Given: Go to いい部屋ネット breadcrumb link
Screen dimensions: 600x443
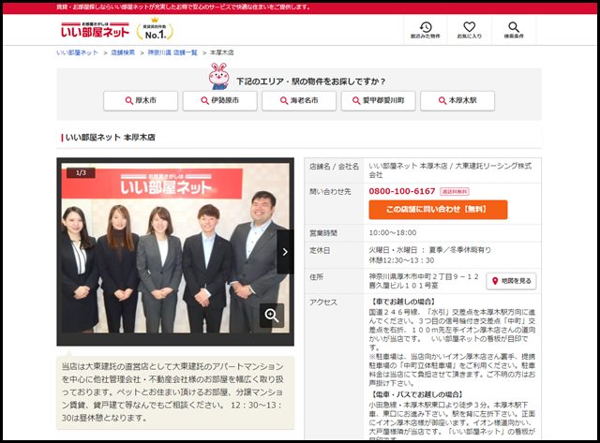Looking at the screenshot, I should click(x=77, y=52).
